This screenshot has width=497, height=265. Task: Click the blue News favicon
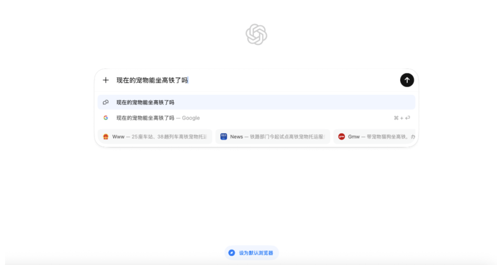(224, 137)
